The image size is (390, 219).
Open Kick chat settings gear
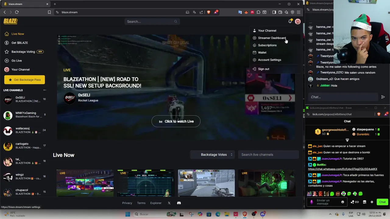click(x=372, y=202)
